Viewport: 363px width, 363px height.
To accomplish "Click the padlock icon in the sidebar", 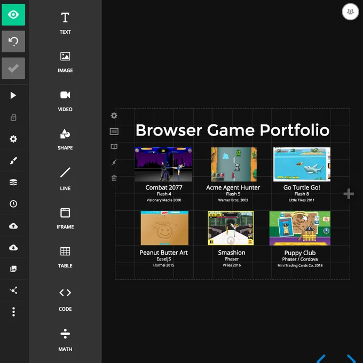I will pos(13,117).
